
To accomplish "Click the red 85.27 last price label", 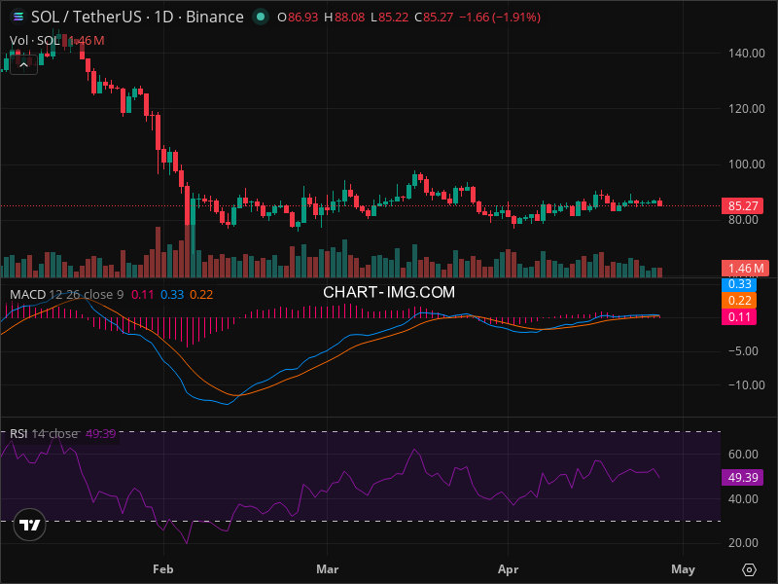I will tap(742, 205).
